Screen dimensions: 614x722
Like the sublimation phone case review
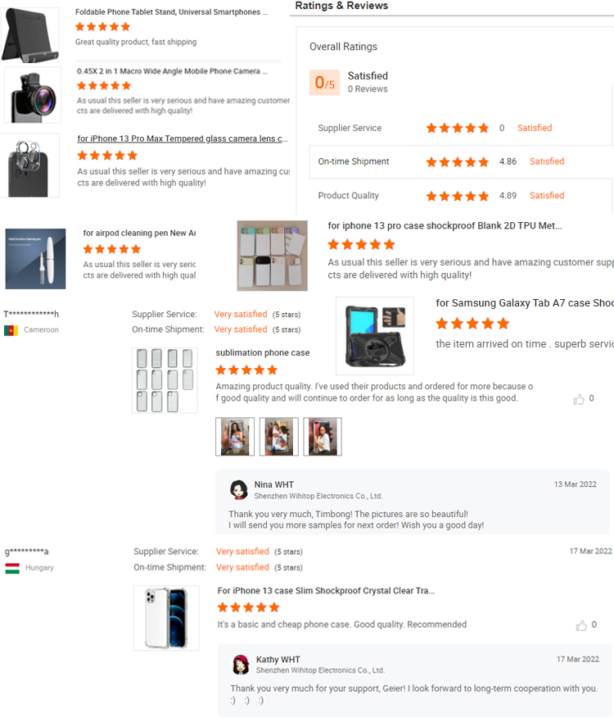point(579,399)
